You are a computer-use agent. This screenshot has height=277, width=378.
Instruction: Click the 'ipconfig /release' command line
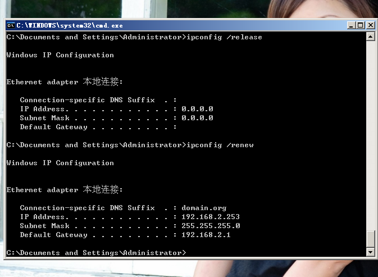pos(134,37)
